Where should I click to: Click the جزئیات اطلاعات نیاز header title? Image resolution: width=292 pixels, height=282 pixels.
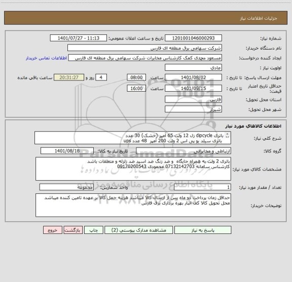click(259, 18)
